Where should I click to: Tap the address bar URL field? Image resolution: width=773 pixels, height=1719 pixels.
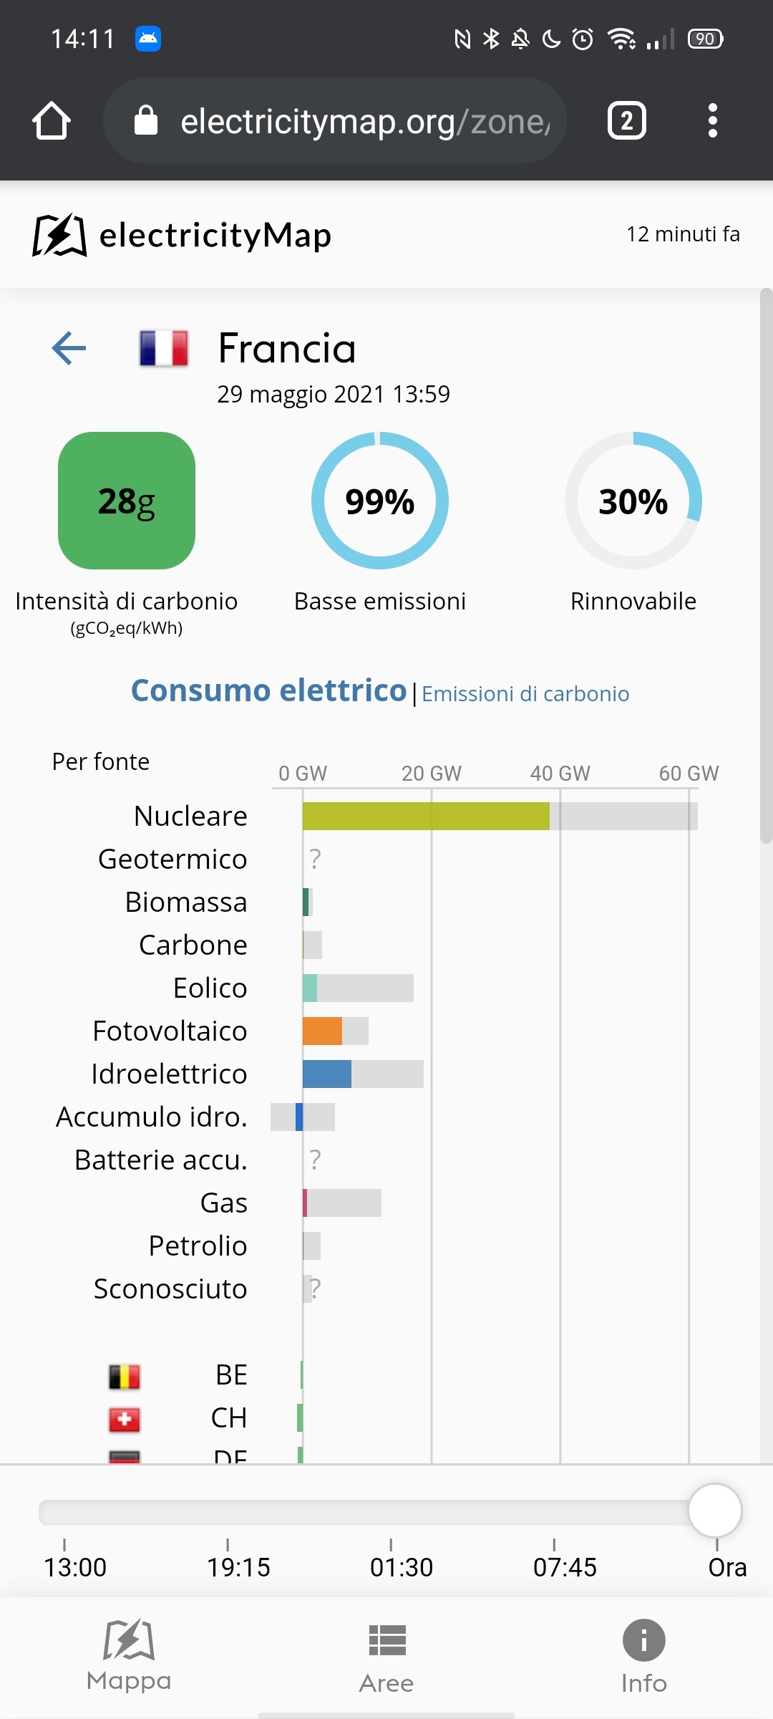[335, 120]
